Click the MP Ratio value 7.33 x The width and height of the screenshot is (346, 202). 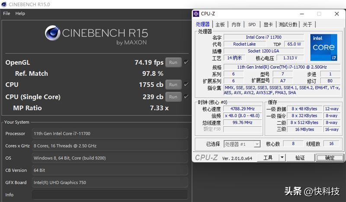(x=159, y=108)
